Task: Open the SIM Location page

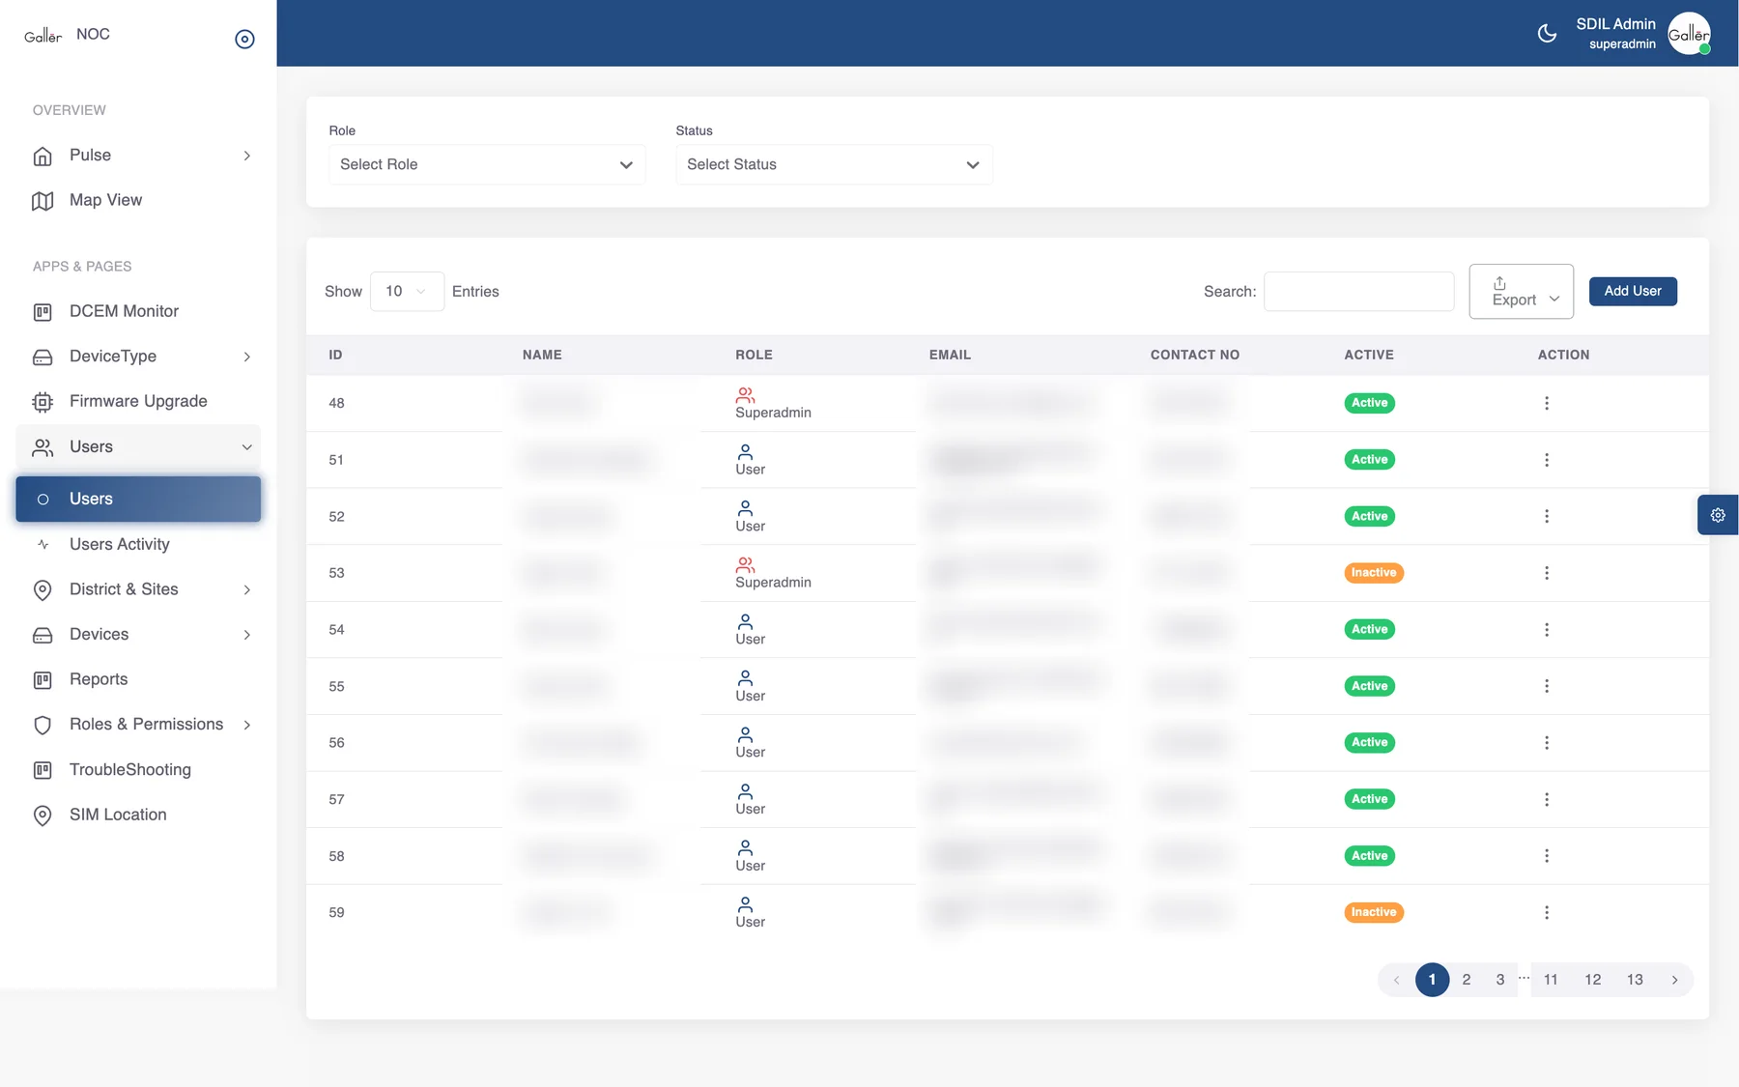Action: point(138,815)
